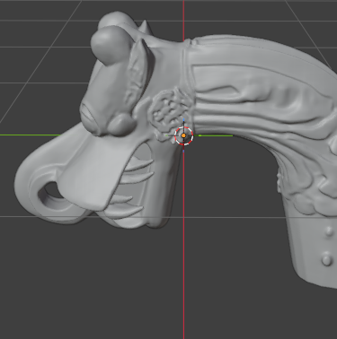
Task: Click the orange object origin dot
Action: point(183,135)
